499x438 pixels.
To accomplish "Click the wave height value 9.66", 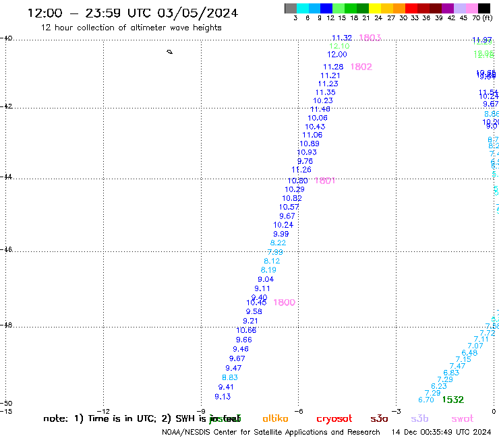I will 244,340.
